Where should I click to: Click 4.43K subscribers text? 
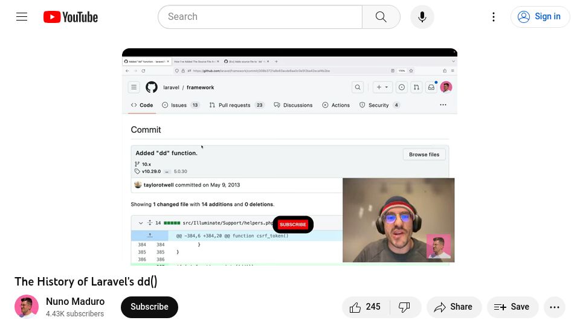75,314
